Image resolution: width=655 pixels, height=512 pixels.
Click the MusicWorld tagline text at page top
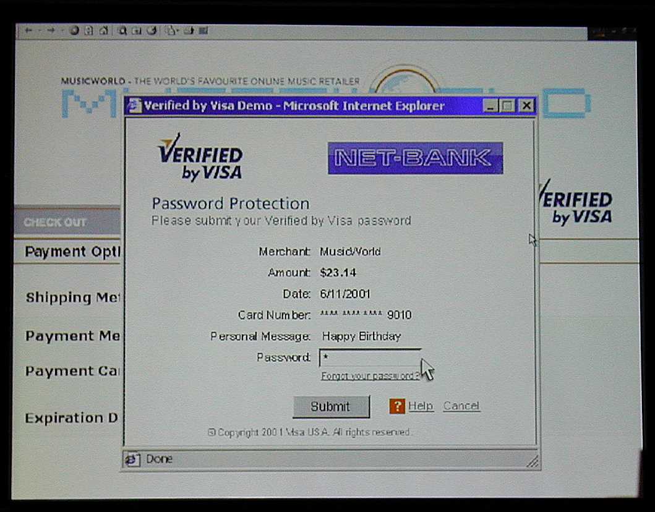(210, 81)
